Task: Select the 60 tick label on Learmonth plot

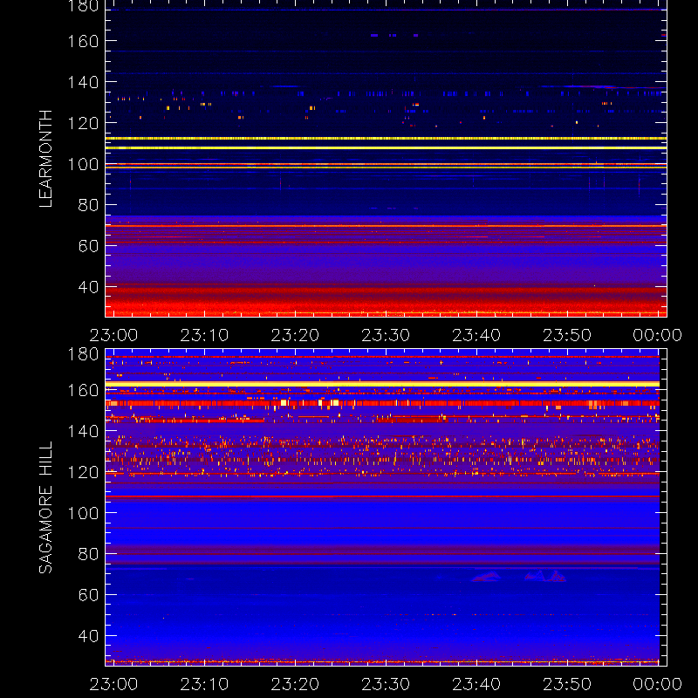Action: [88, 246]
